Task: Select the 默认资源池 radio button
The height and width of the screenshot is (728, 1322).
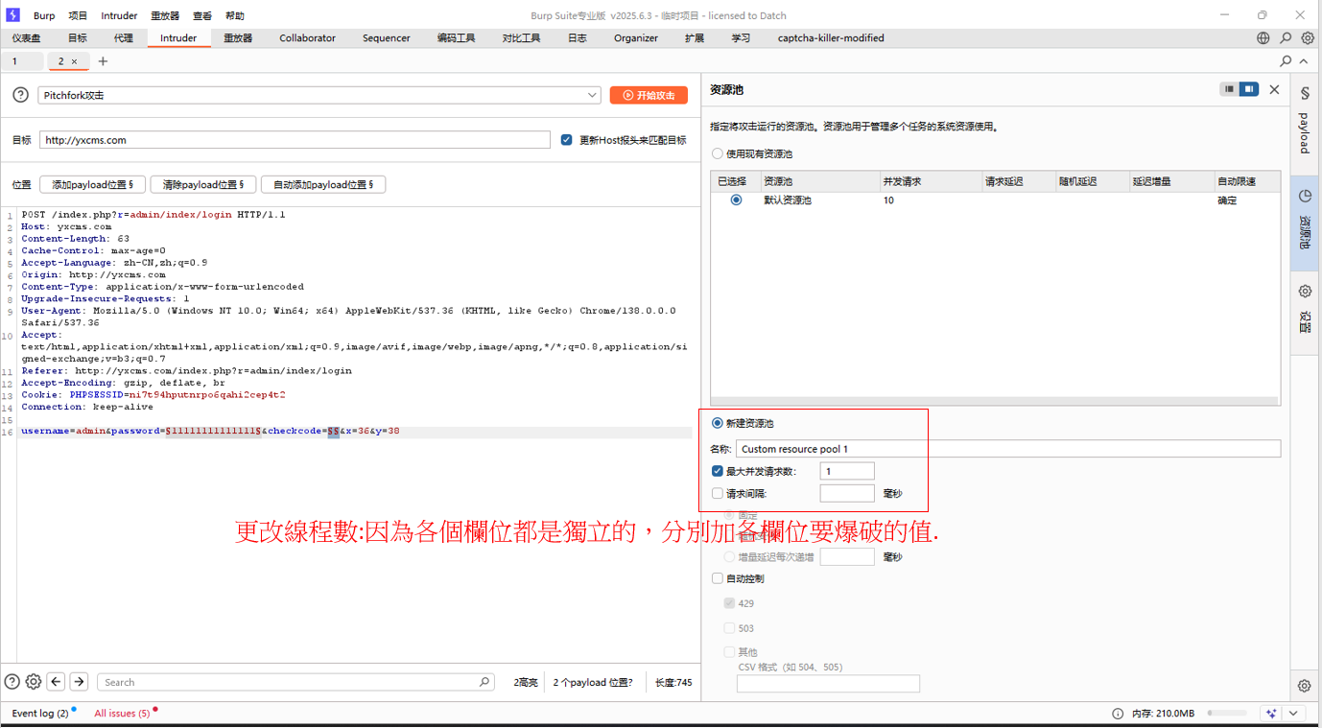Action: click(736, 200)
